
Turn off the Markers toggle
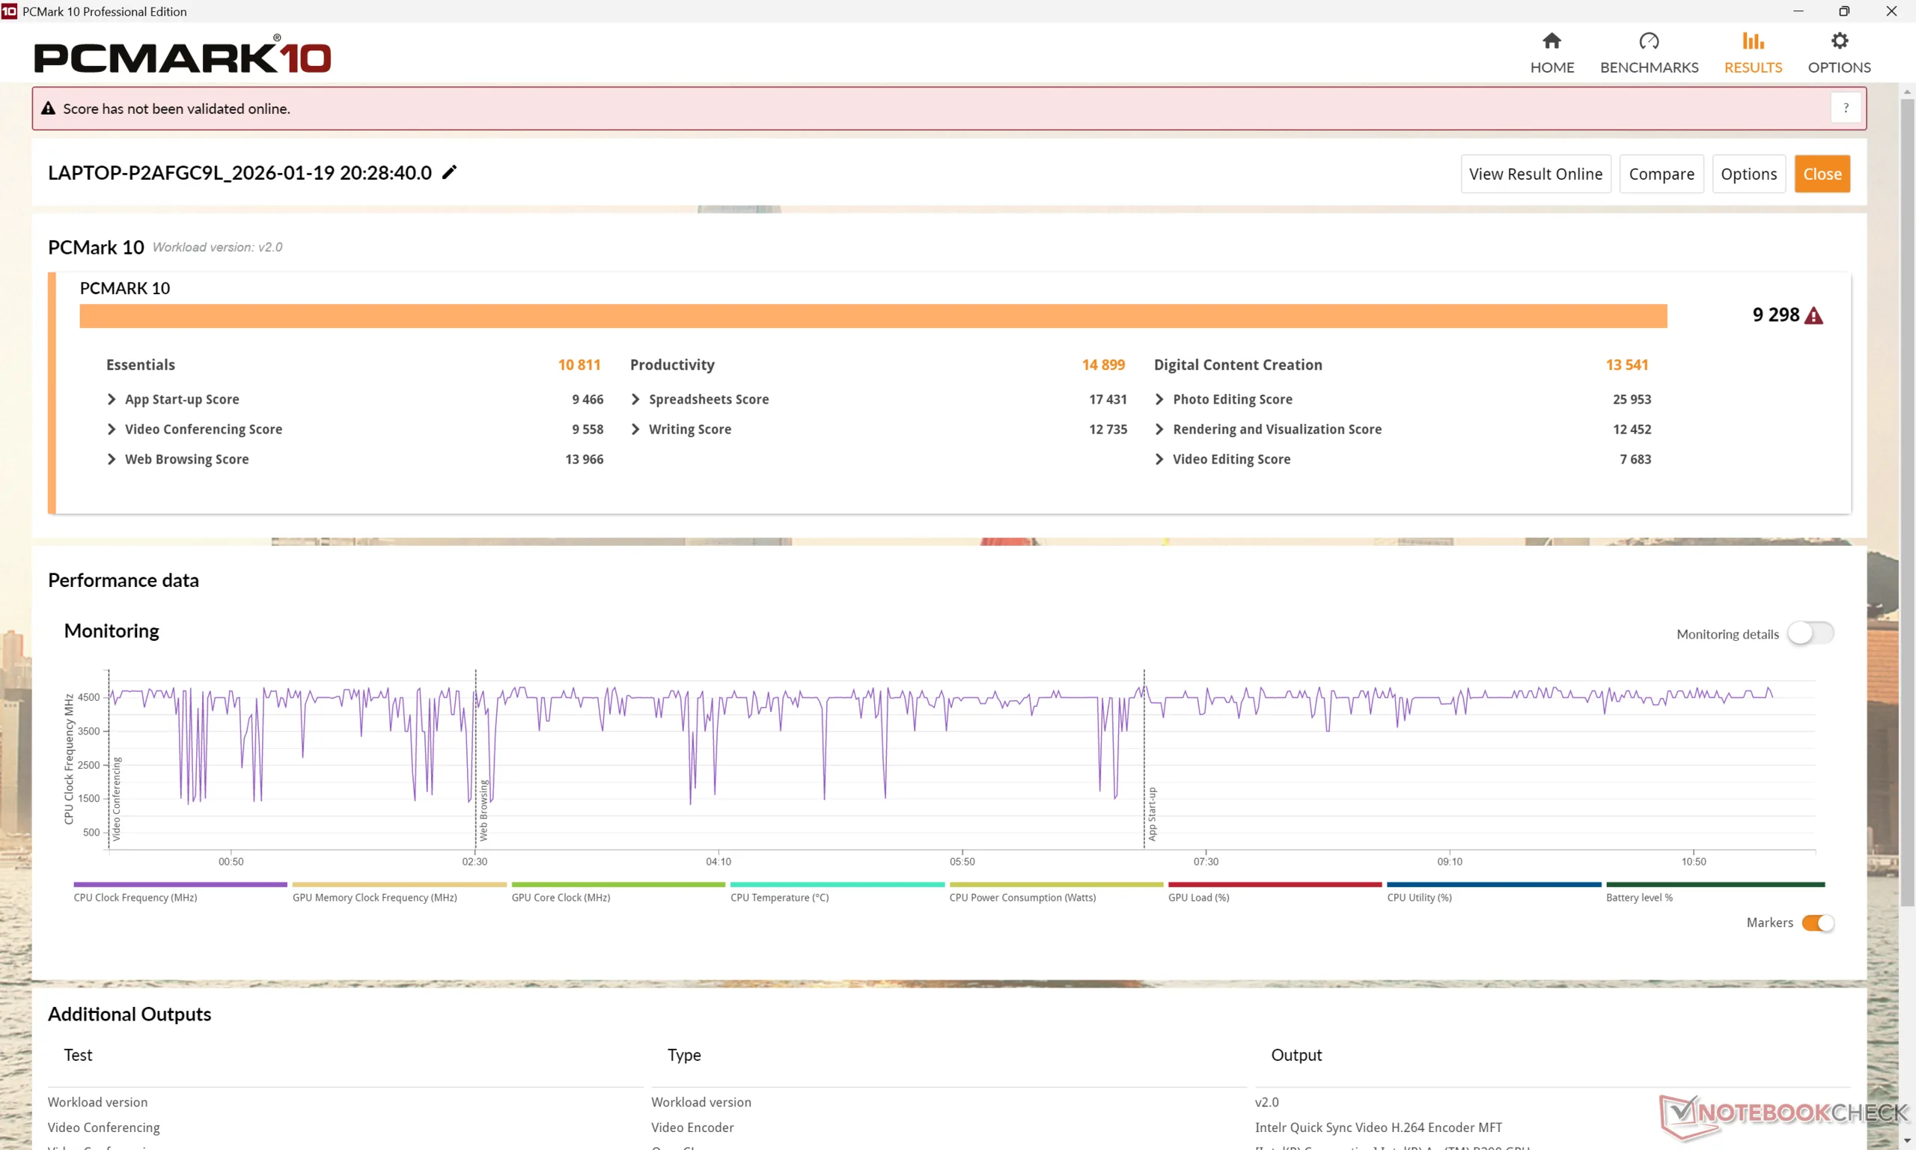tap(1817, 922)
